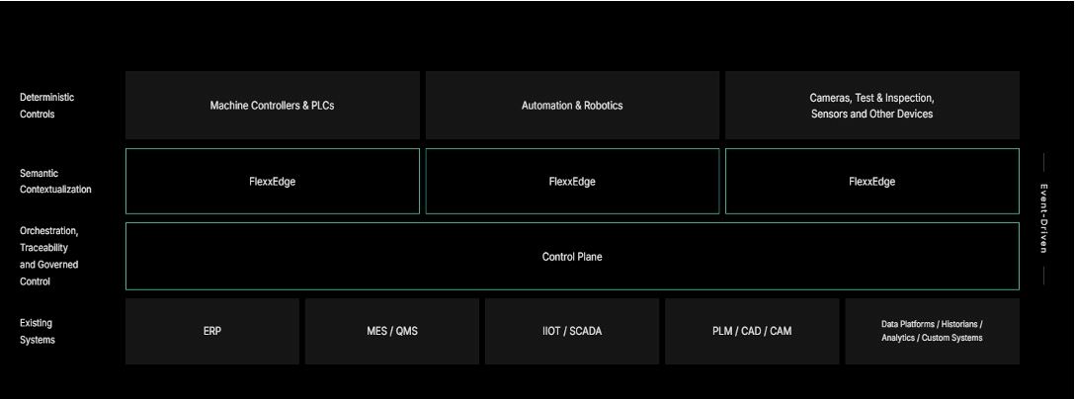Image resolution: width=1075 pixels, height=399 pixels.
Task: Click Cameras, Test & Inspection box
Action: 872,106
